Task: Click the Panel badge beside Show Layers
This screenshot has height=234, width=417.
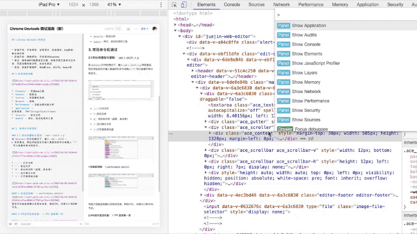Action: [283, 73]
